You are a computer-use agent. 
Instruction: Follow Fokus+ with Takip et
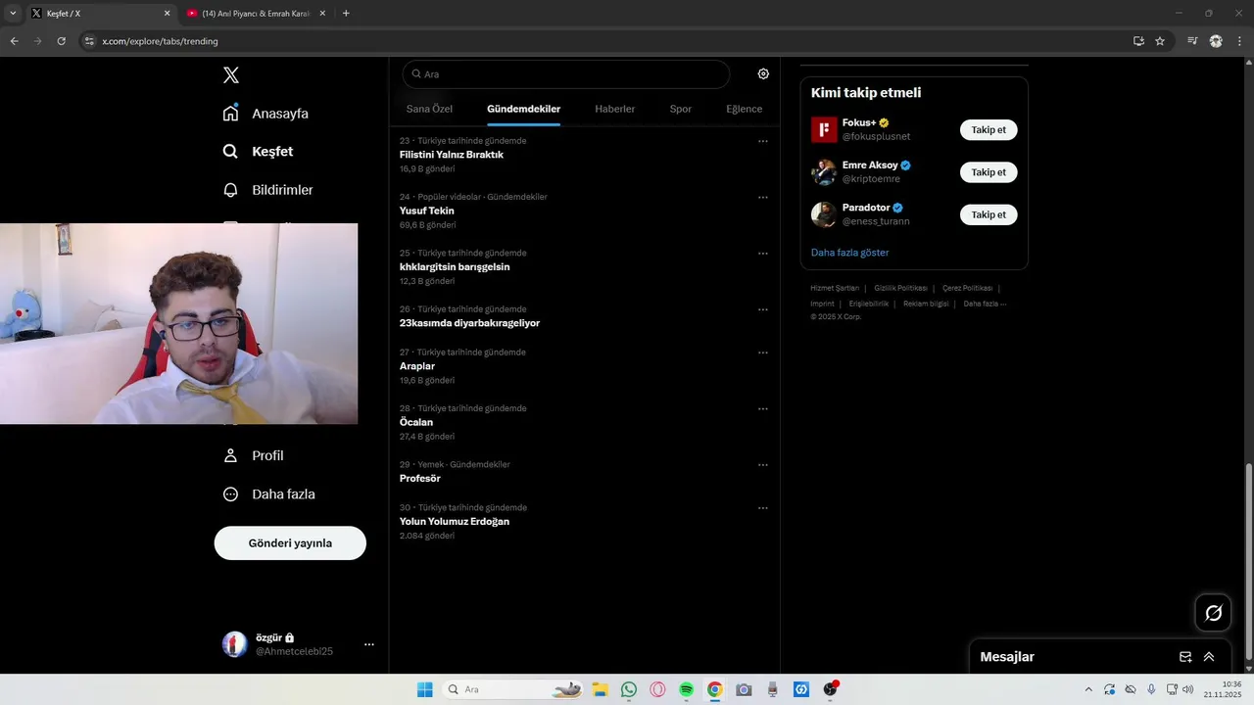coord(989,130)
